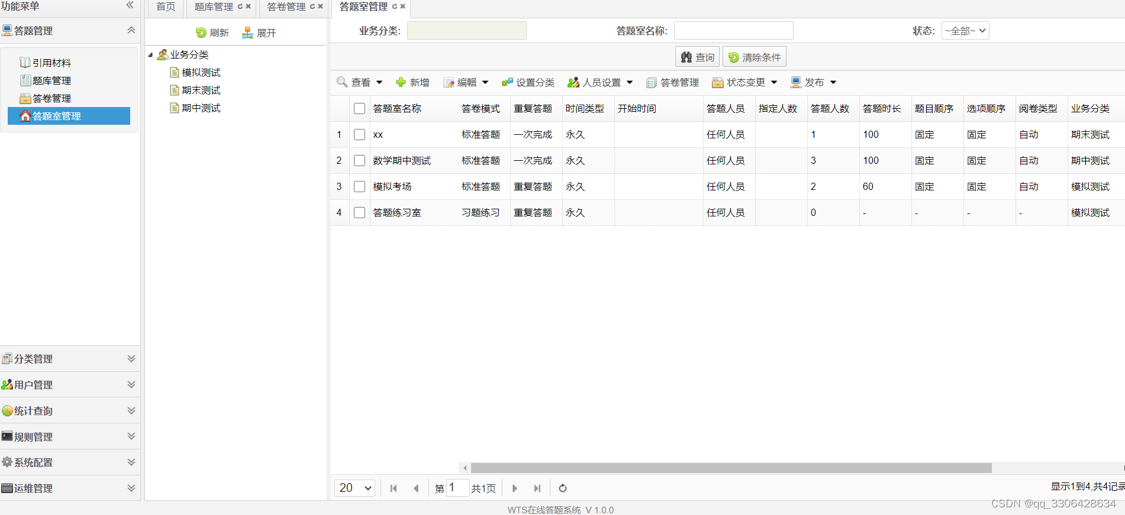Open the 查看 toolbar menu
This screenshot has height=515, width=1125.
tap(360, 82)
